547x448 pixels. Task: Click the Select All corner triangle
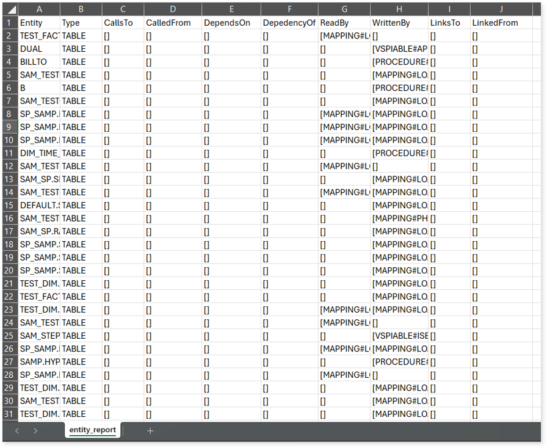(10, 10)
